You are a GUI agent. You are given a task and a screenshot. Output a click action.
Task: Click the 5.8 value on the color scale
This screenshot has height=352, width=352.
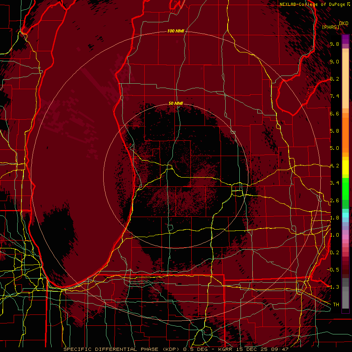coord(334,131)
